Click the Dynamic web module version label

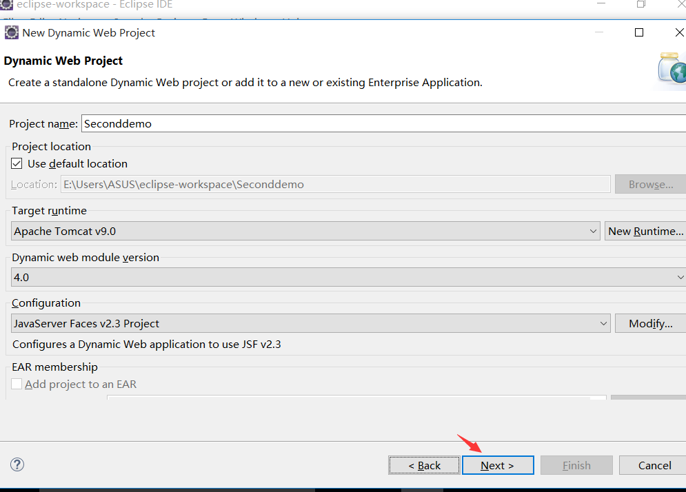(85, 258)
